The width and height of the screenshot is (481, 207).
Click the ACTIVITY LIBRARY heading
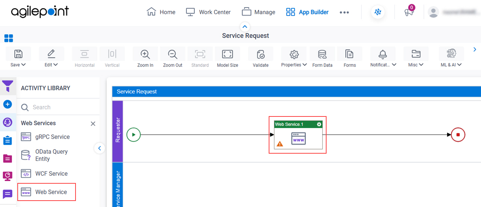tap(45, 88)
